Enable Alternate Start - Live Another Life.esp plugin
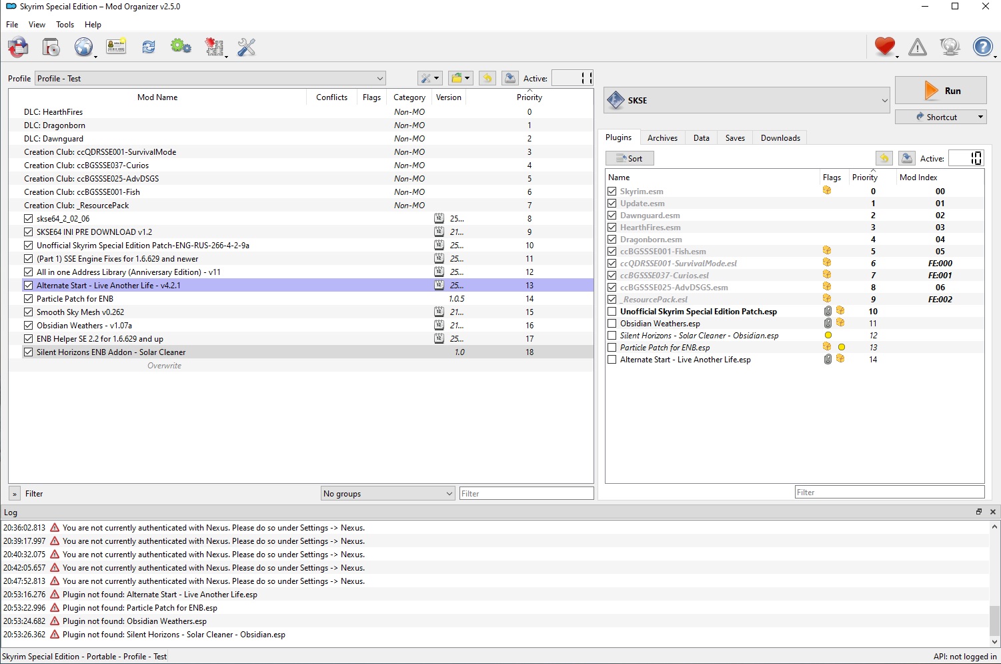Image resolution: width=1001 pixels, height=664 pixels. [612, 359]
